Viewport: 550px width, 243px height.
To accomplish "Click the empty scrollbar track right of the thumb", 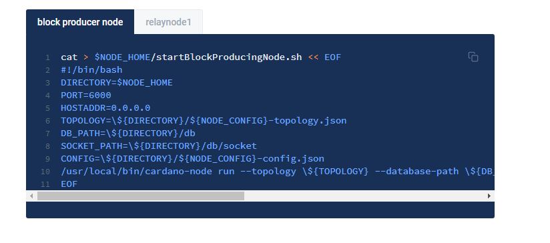I will 364,196.
